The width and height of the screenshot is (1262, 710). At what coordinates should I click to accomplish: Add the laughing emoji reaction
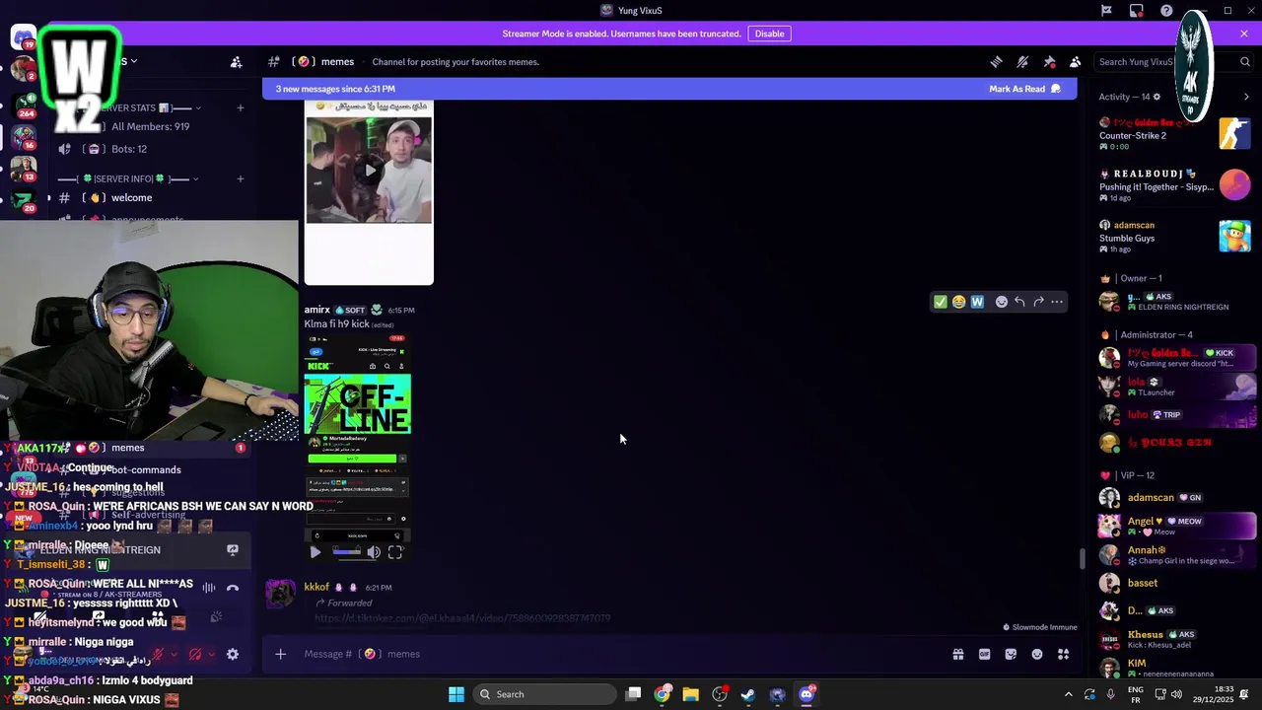tap(958, 302)
